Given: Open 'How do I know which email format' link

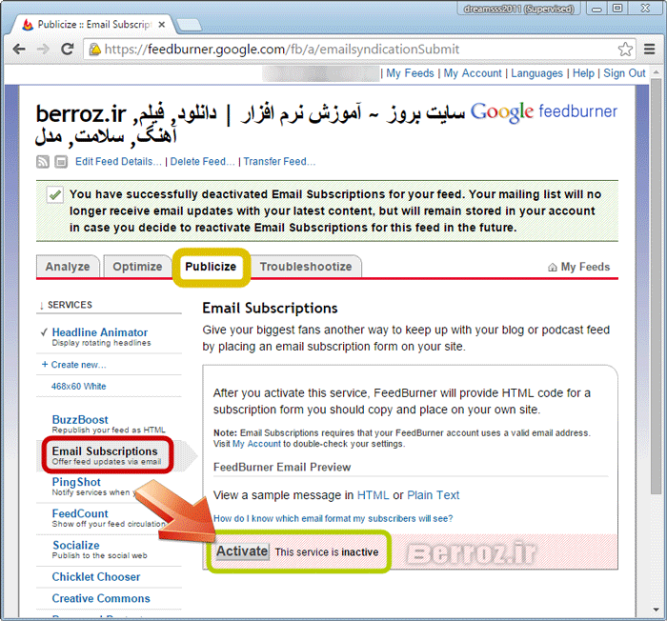Looking at the screenshot, I should (333, 519).
